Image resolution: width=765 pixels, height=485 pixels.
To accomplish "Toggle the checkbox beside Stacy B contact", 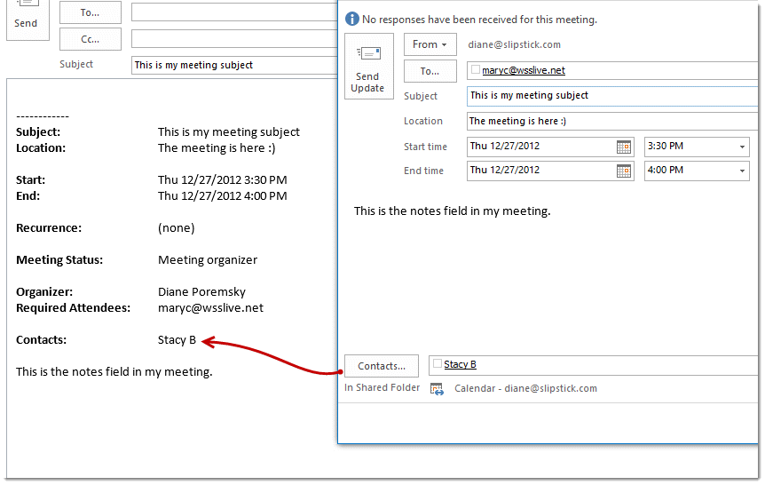I will (x=437, y=364).
